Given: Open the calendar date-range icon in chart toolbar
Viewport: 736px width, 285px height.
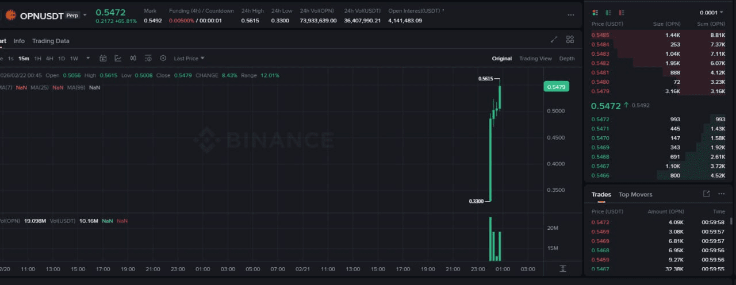Looking at the screenshot, I should tap(103, 58).
